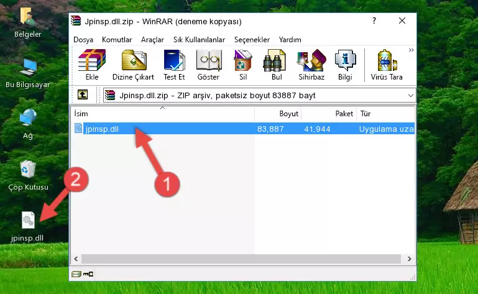Click the horizontal scrollbar left arrow

click(76, 259)
